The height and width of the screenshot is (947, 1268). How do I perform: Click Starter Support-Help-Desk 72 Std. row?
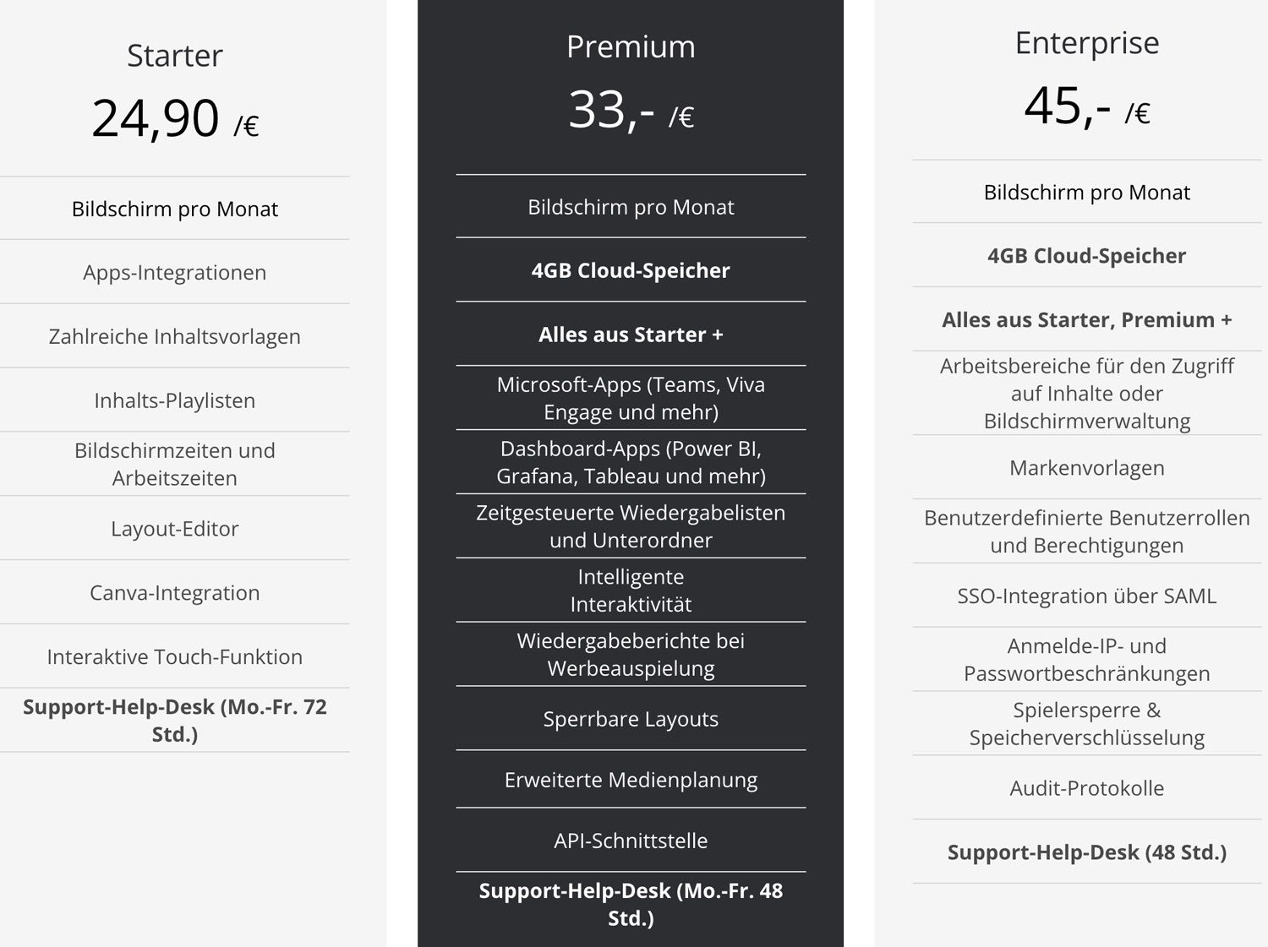coord(174,721)
